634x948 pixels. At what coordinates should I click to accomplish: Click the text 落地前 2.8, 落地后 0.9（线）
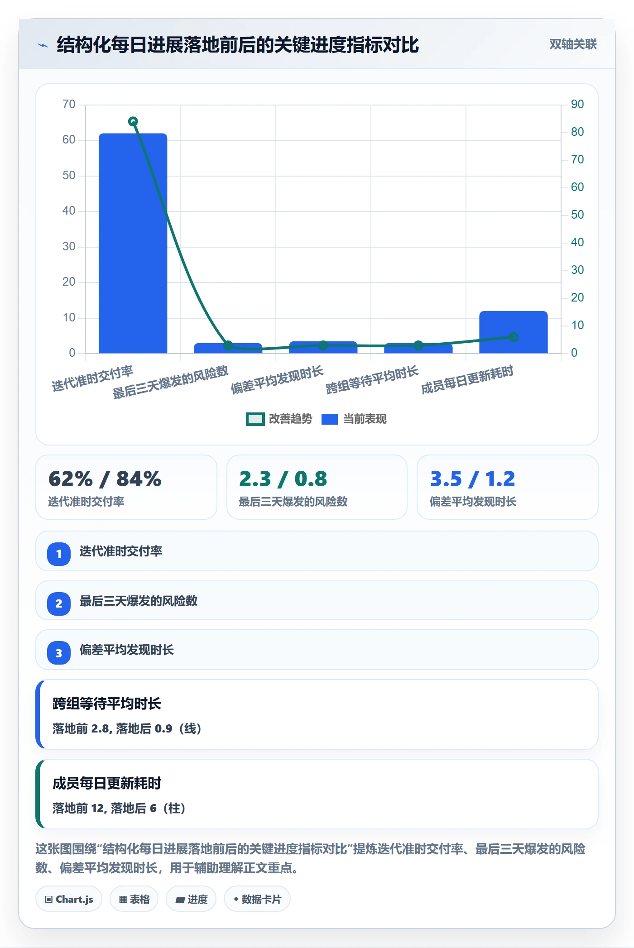click(127, 728)
